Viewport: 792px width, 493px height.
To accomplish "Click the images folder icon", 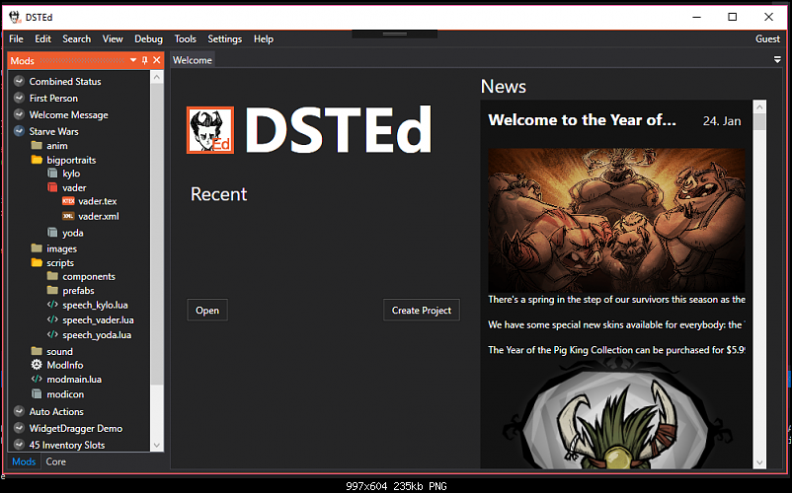I will (x=37, y=248).
